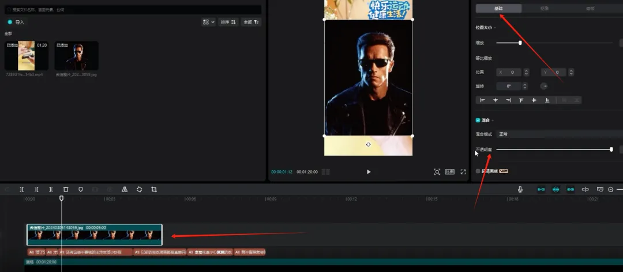Open the blend mode 正常 dropdown
Viewport: 623px width, 272px height.
click(x=560, y=134)
